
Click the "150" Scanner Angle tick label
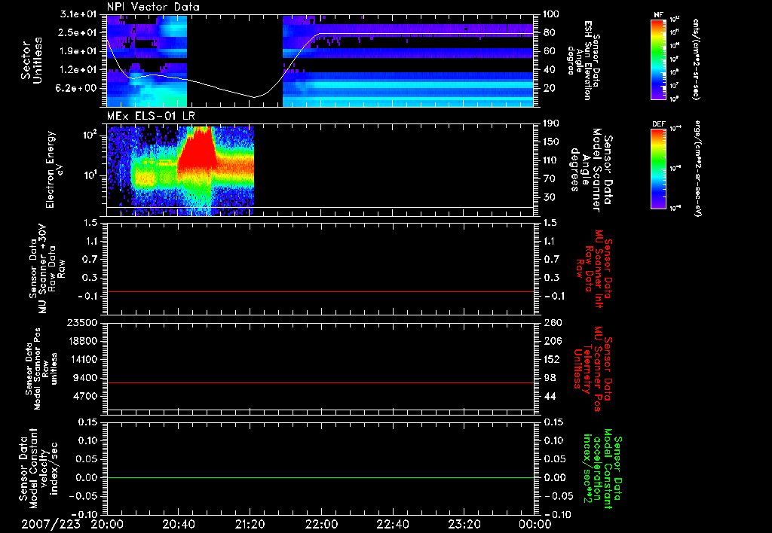551,142
